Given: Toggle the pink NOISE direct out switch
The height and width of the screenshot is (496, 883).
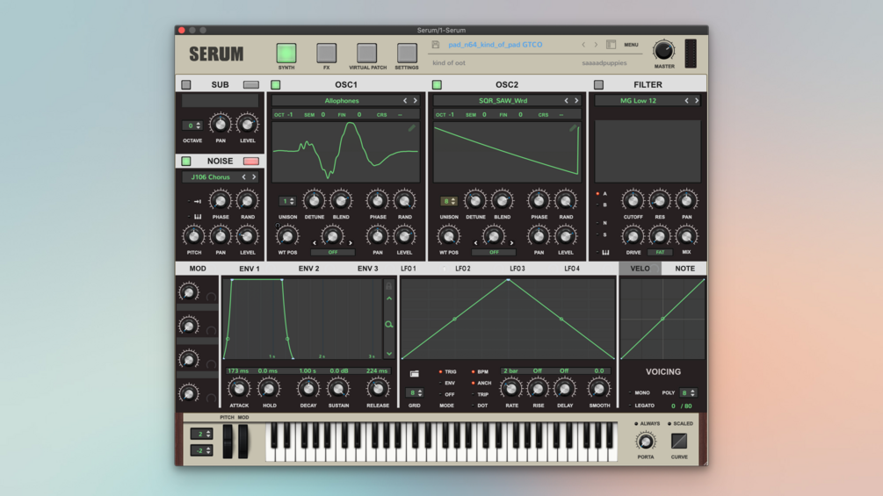Looking at the screenshot, I should (251, 161).
